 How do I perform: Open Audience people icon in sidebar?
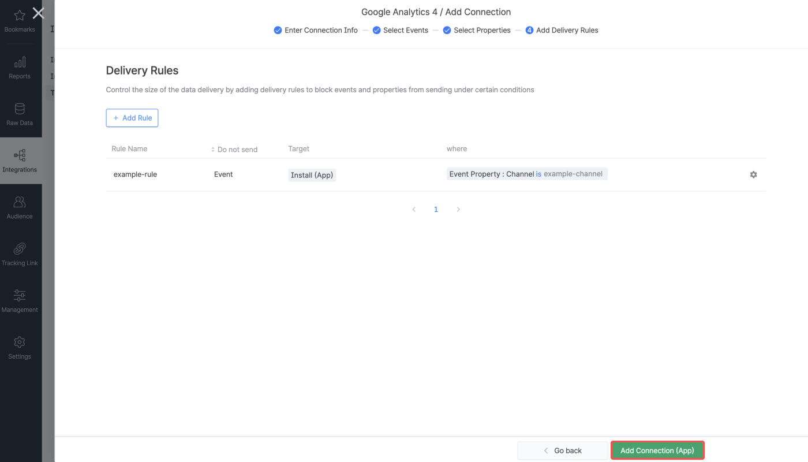click(20, 202)
